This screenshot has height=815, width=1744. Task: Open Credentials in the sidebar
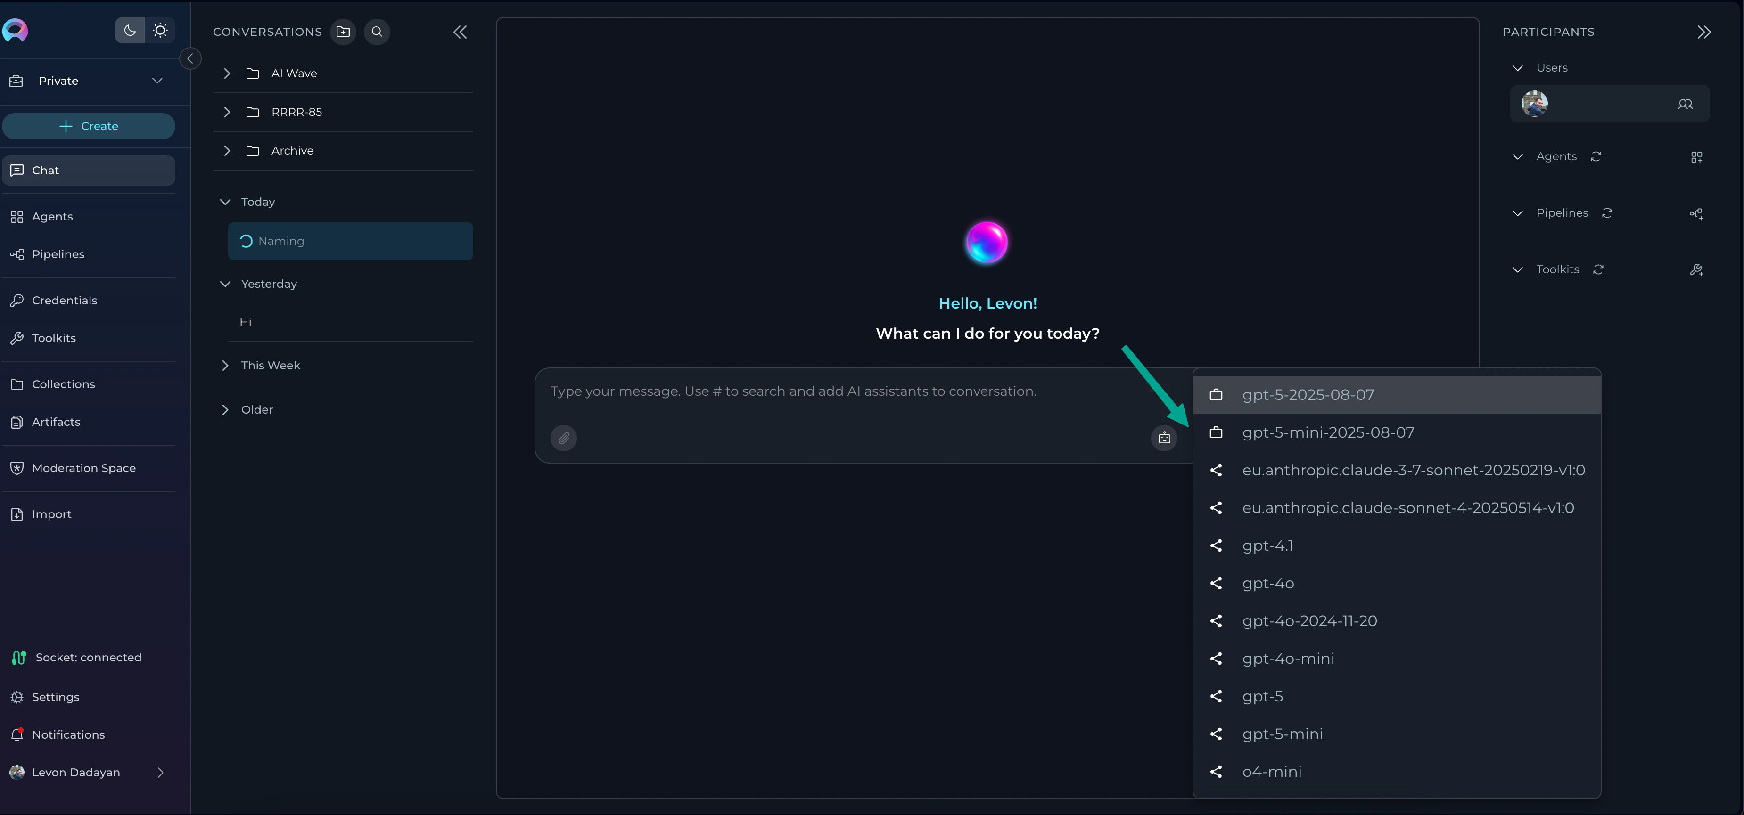(x=64, y=301)
